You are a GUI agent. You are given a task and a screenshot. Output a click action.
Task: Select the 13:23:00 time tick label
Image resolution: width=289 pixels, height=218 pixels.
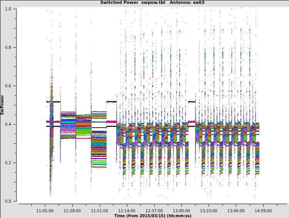point(209,211)
